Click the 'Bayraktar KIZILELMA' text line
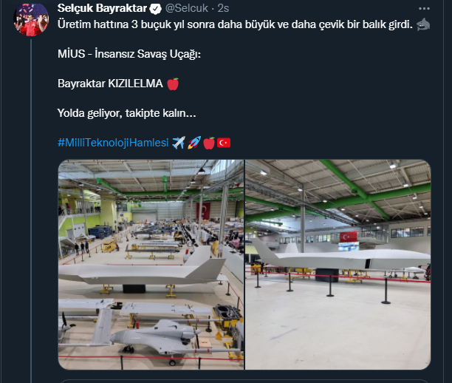452x383 pixels. [x=110, y=84]
